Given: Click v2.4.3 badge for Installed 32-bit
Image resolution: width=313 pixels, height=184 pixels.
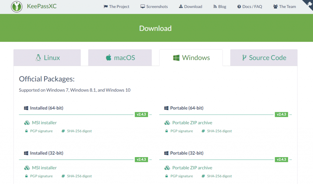Looking at the screenshot, I should tap(141, 160).
